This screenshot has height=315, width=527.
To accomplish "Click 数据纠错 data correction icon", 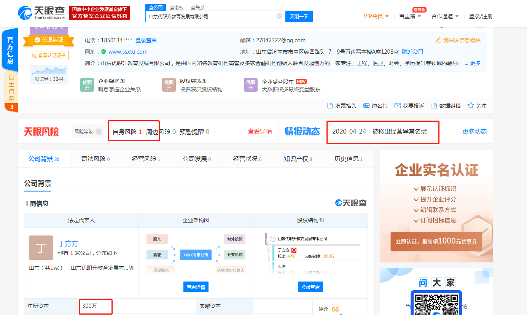I will (x=434, y=106).
